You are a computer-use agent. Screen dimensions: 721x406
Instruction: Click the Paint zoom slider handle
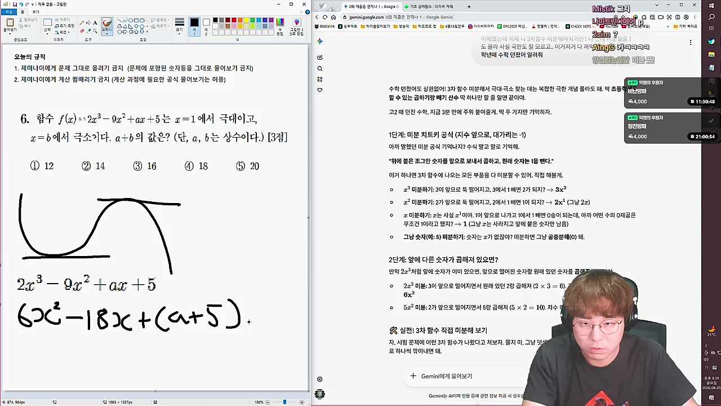pos(284,402)
